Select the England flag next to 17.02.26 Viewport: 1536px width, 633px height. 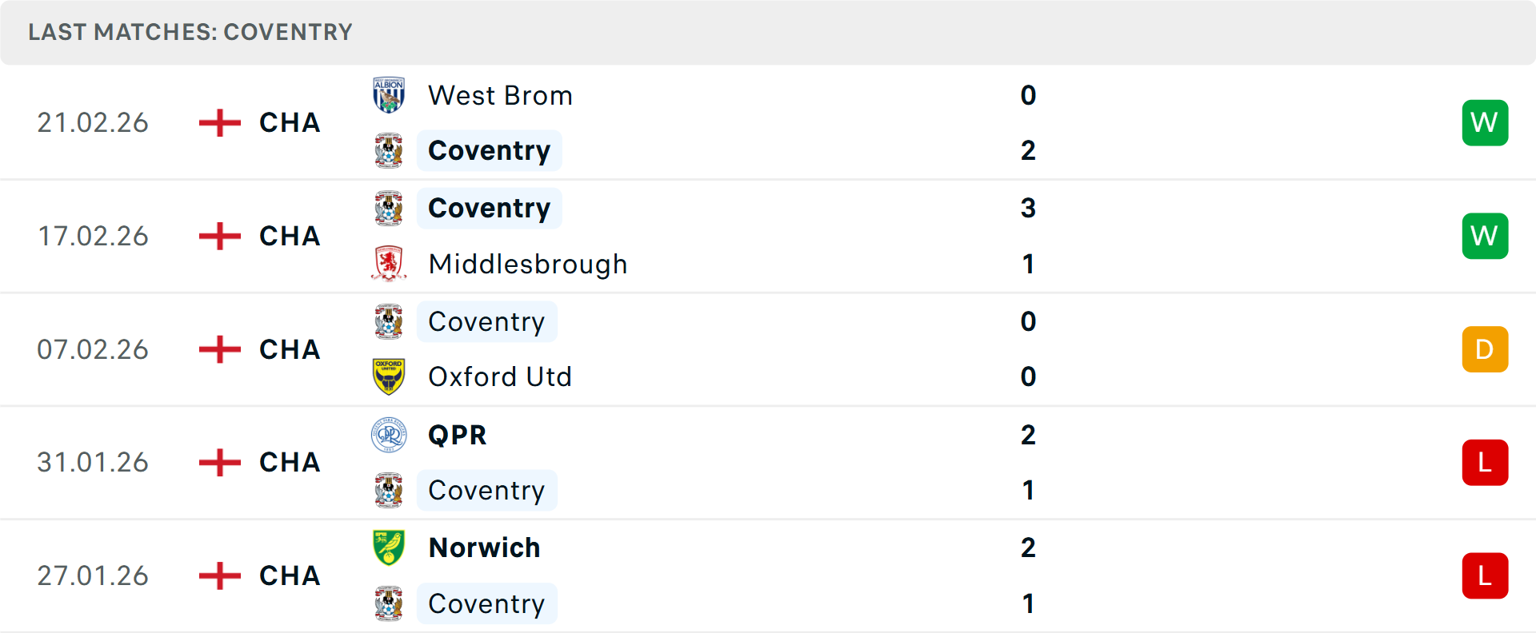pyautogui.click(x=218, y=236)
